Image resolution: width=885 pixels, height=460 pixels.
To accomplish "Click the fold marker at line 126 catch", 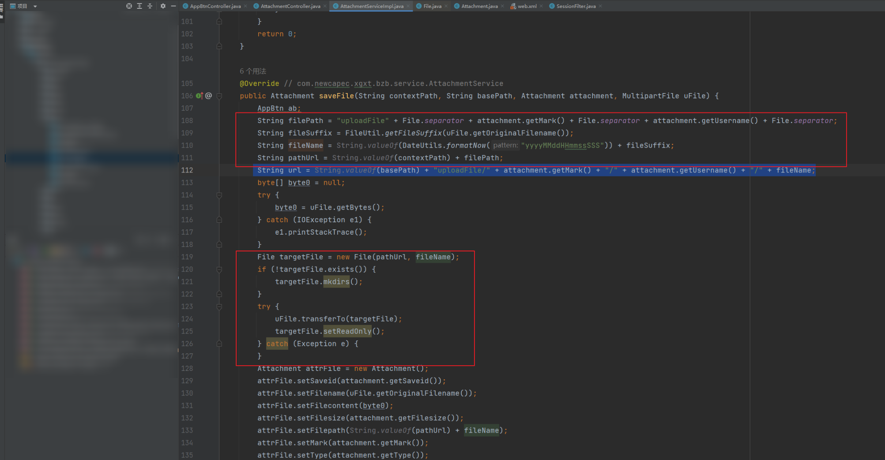I will 219,344.
